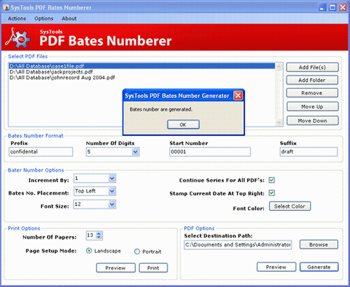The height and width of the screenshot is (287, 350).
Task: Confirm the dialog with OK
Action: click(x=183, y=125)
